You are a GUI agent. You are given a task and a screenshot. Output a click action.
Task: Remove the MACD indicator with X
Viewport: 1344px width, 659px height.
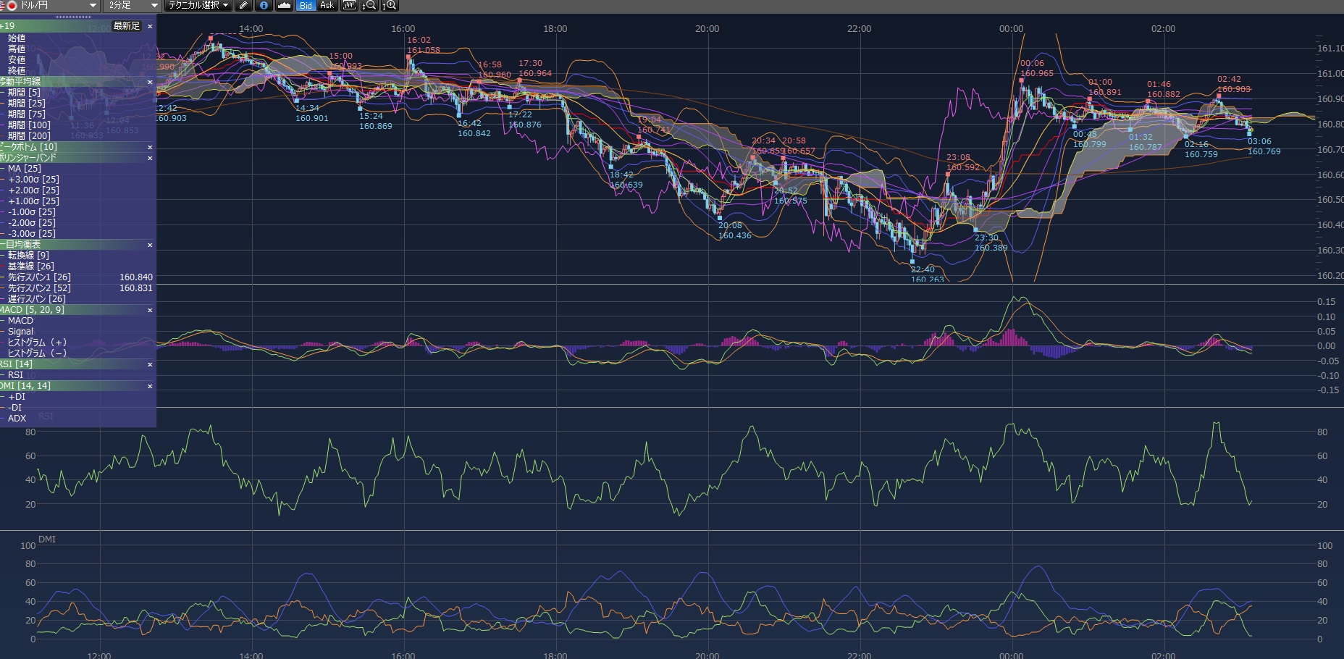[150, 310]
